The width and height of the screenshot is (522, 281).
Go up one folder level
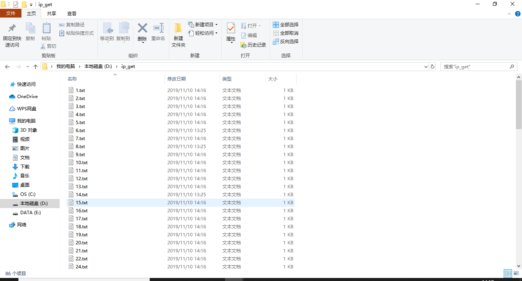point(36,66)
